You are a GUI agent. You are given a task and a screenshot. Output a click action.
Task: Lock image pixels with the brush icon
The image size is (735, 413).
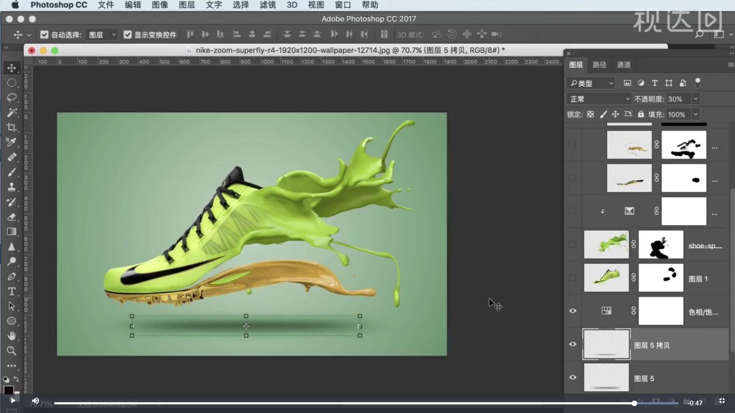tap(603, 114)
